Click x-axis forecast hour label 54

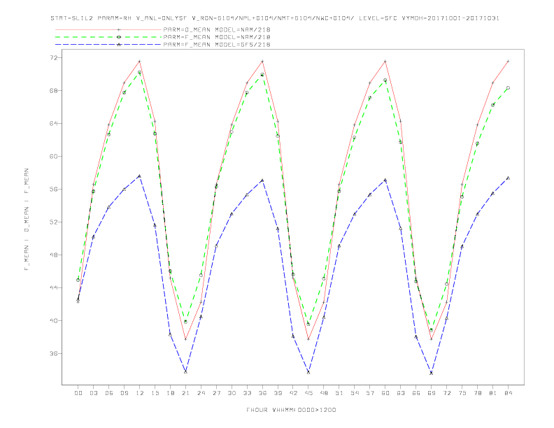(x=355, y=393)
